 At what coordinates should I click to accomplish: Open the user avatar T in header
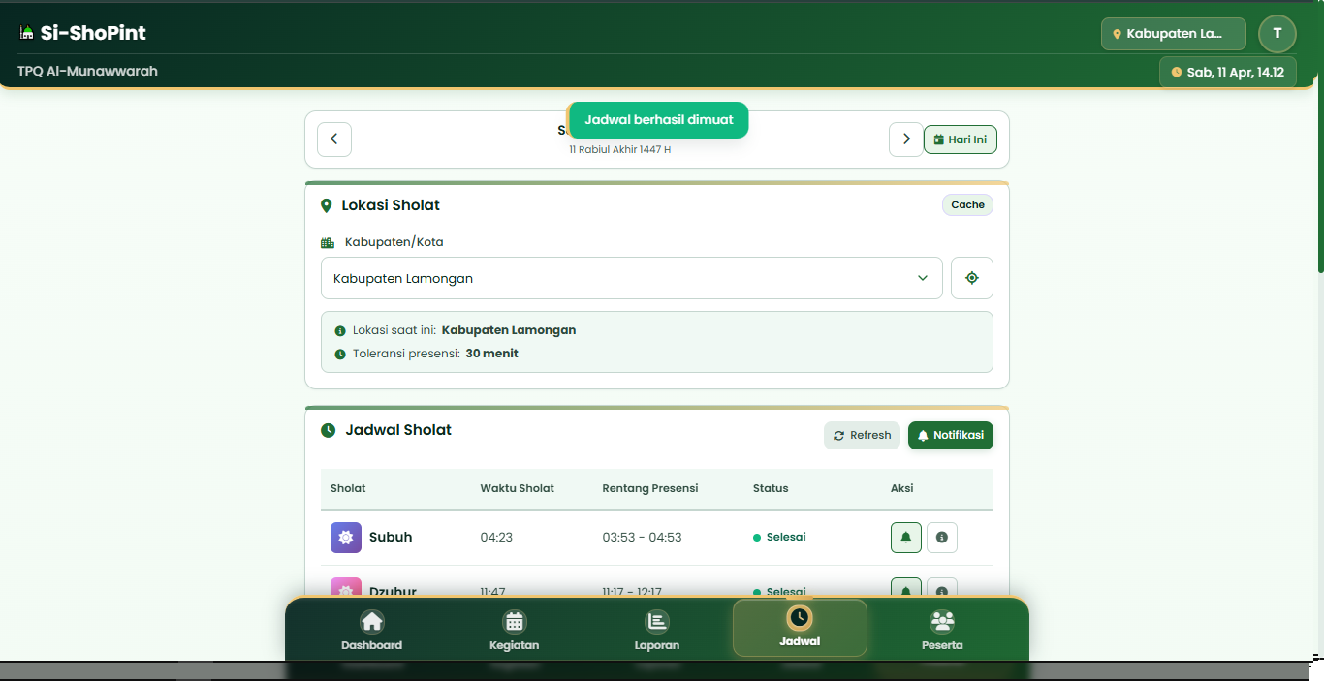[x=1277, y=34]
